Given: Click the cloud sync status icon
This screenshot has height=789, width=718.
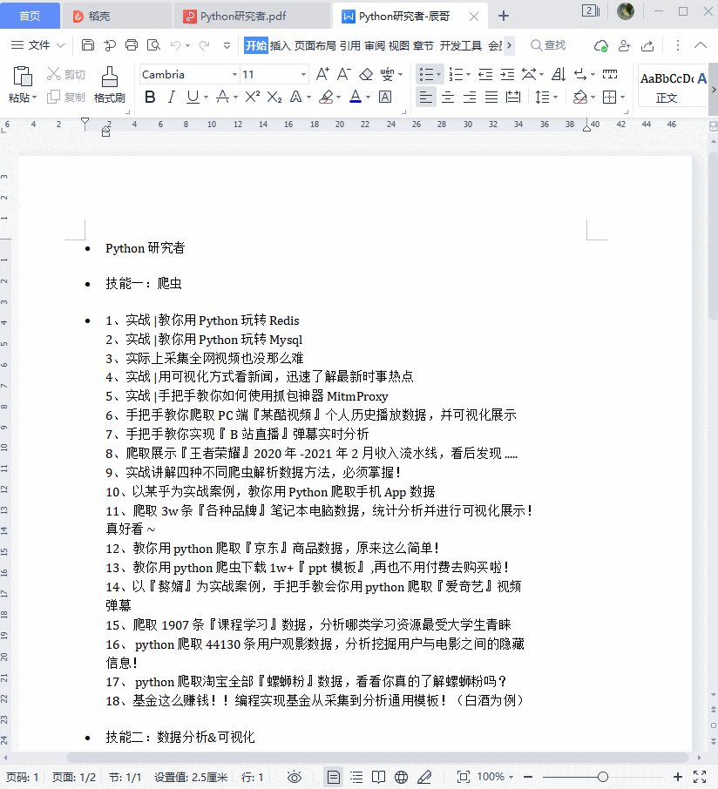Looking at the screenshot, I should [601, 46].
